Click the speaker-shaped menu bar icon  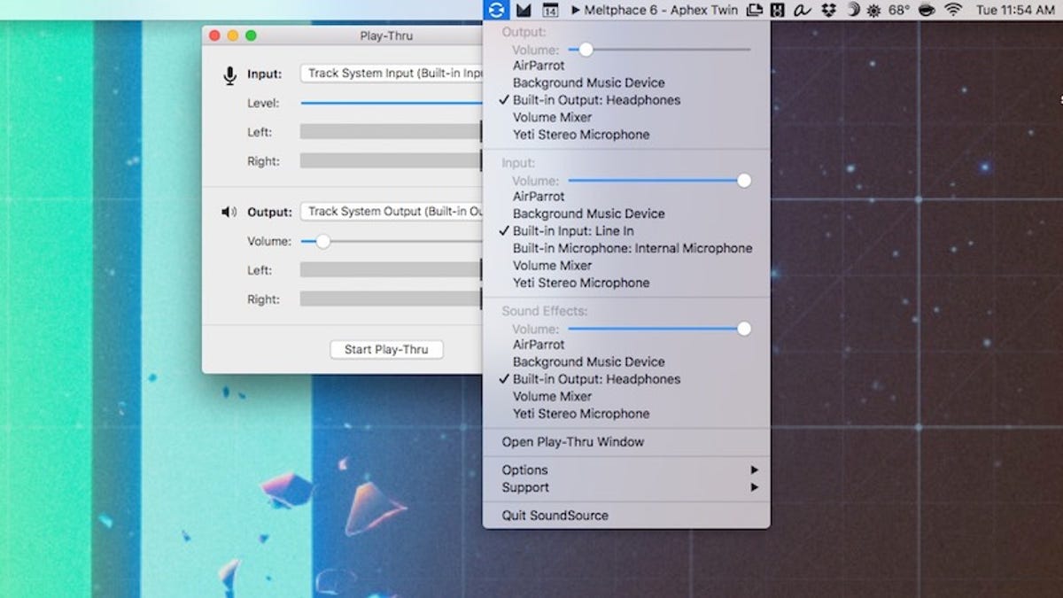pyautogui.click(x=778, y=11)
